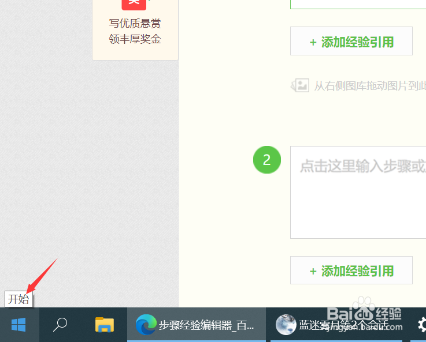Open 蓝迷雾月第2个会话 taskbar window

337,325
